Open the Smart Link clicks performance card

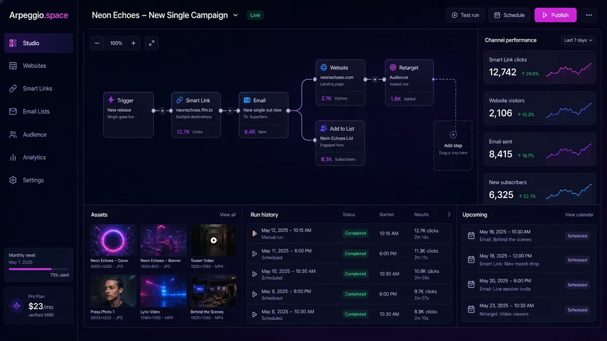[x=539, y=67]
